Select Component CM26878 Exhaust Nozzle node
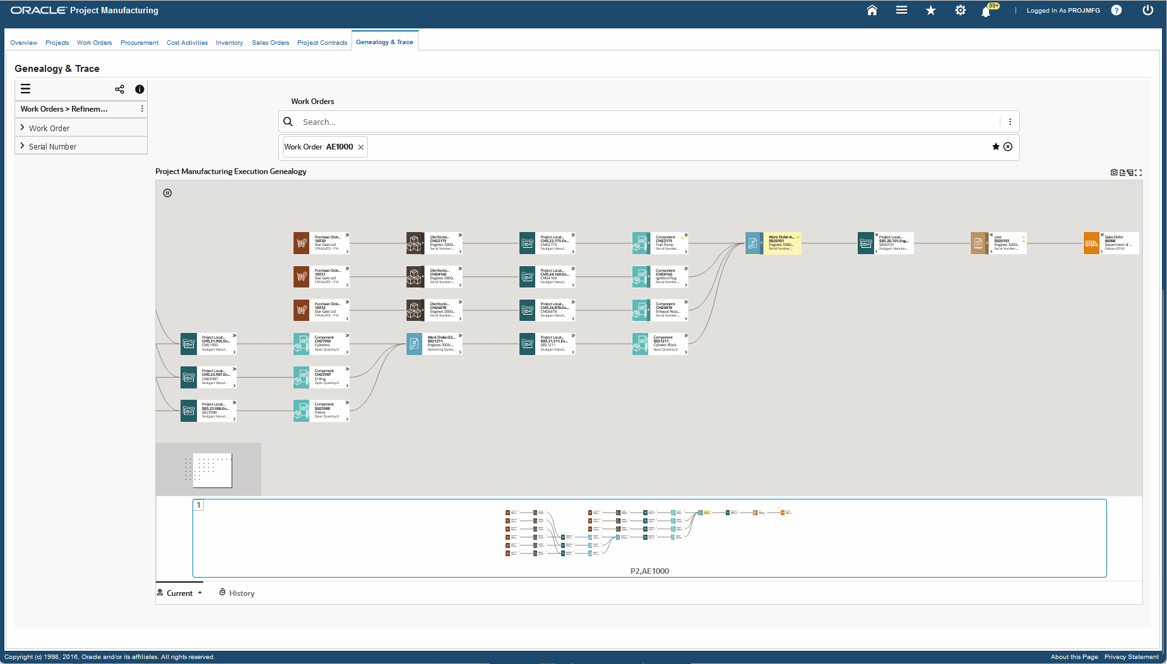 (660, 310)
